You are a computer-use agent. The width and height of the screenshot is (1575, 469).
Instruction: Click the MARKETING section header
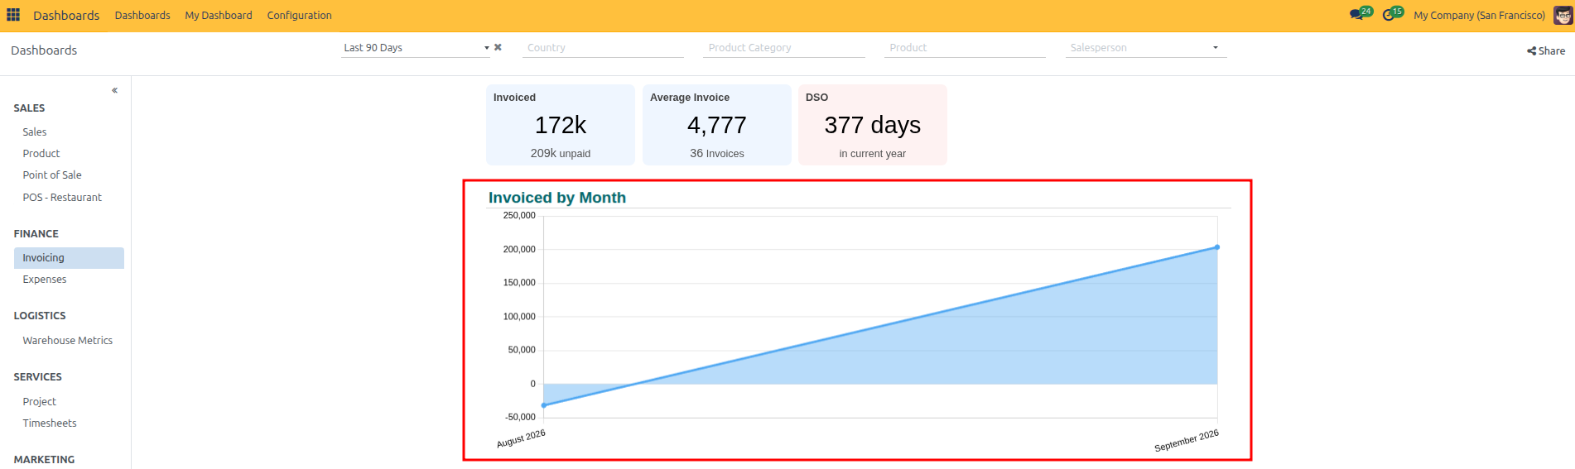(44, 460)
